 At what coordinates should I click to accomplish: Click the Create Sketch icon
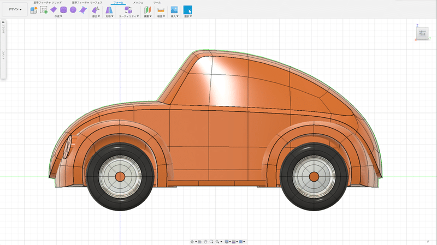pyautogui.click(x=44, y=10)
